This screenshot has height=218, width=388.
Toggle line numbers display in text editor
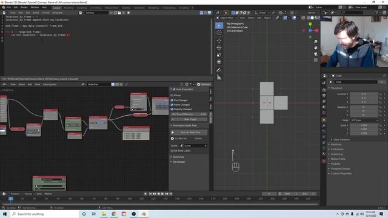click(x=201, y=13)
